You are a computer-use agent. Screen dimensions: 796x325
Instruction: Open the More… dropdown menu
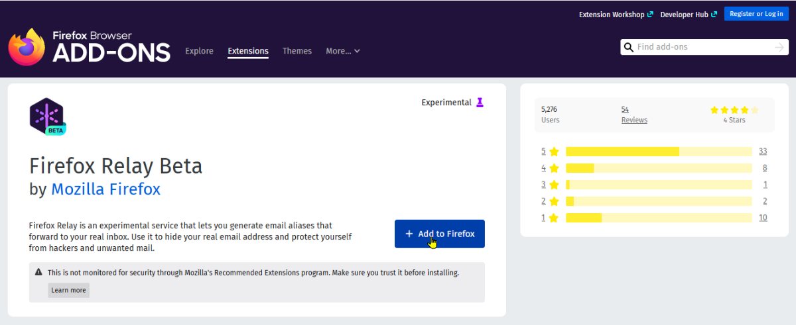click(343, 51)
